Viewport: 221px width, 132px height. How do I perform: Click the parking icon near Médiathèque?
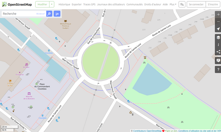pos(56,38)
